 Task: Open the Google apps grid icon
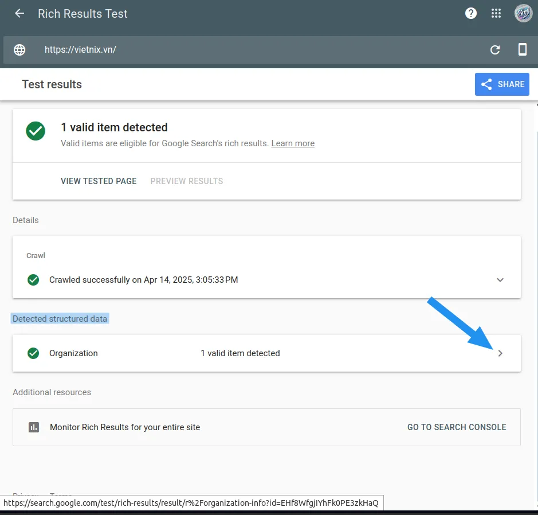pyautogui.click(x=496, y=13)
